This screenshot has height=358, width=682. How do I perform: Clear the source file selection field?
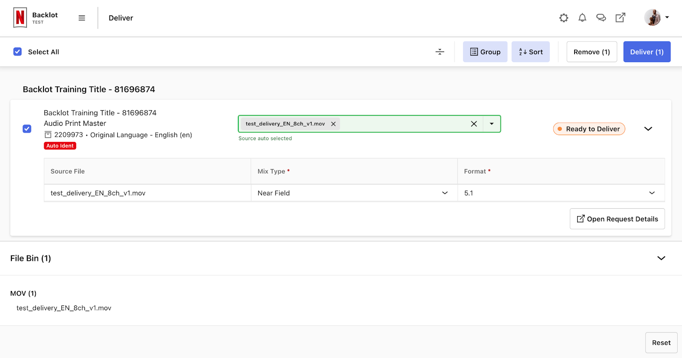click(x=474, y=124)
